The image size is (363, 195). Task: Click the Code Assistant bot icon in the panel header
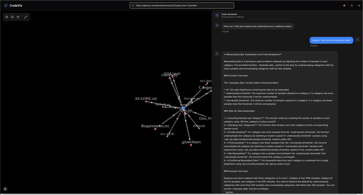point(217,15)
